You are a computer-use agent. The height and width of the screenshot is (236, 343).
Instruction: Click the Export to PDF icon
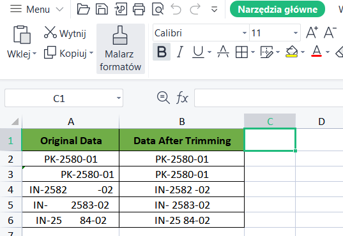coord(121,9)
